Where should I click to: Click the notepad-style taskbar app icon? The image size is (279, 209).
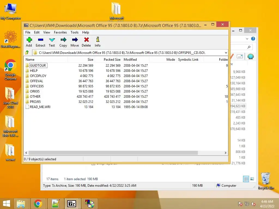pos(55,204)
